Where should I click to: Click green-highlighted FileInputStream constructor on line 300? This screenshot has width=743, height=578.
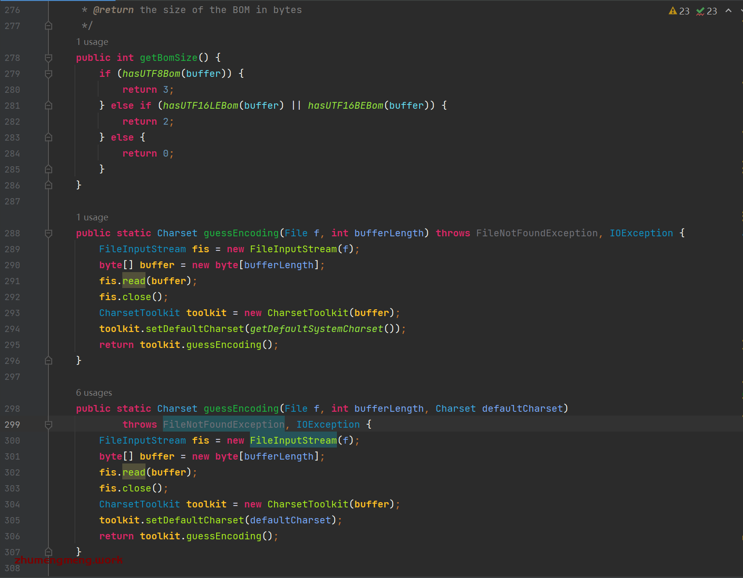tap(293, 440)
